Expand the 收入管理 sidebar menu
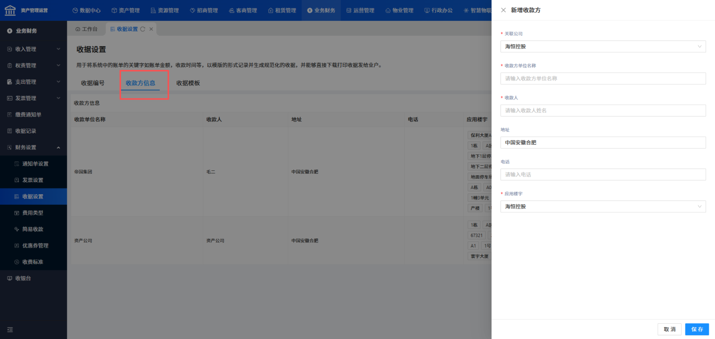Viewport: 715px width, 339px height. (33, 49)
